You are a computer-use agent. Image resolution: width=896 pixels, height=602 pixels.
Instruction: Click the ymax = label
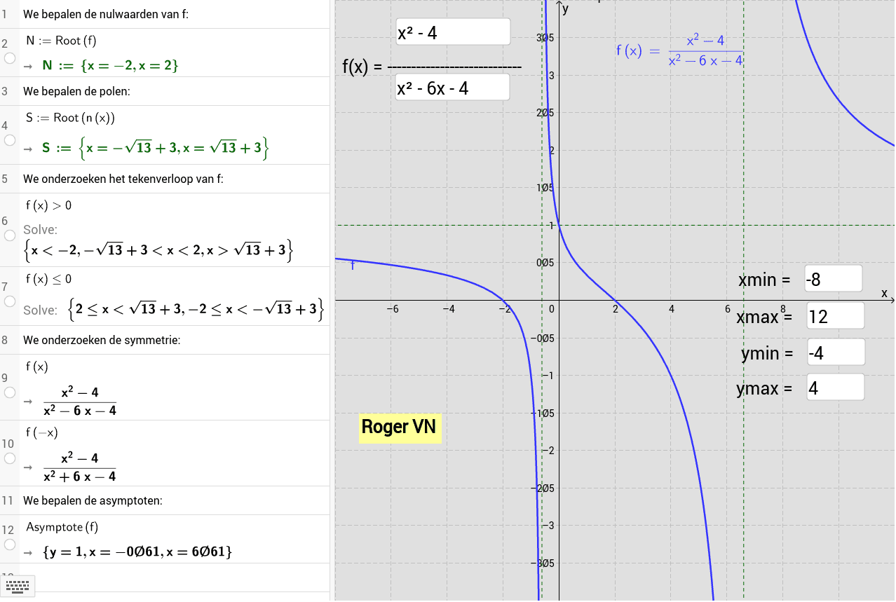pyautogui.click(x=764, y=388)
